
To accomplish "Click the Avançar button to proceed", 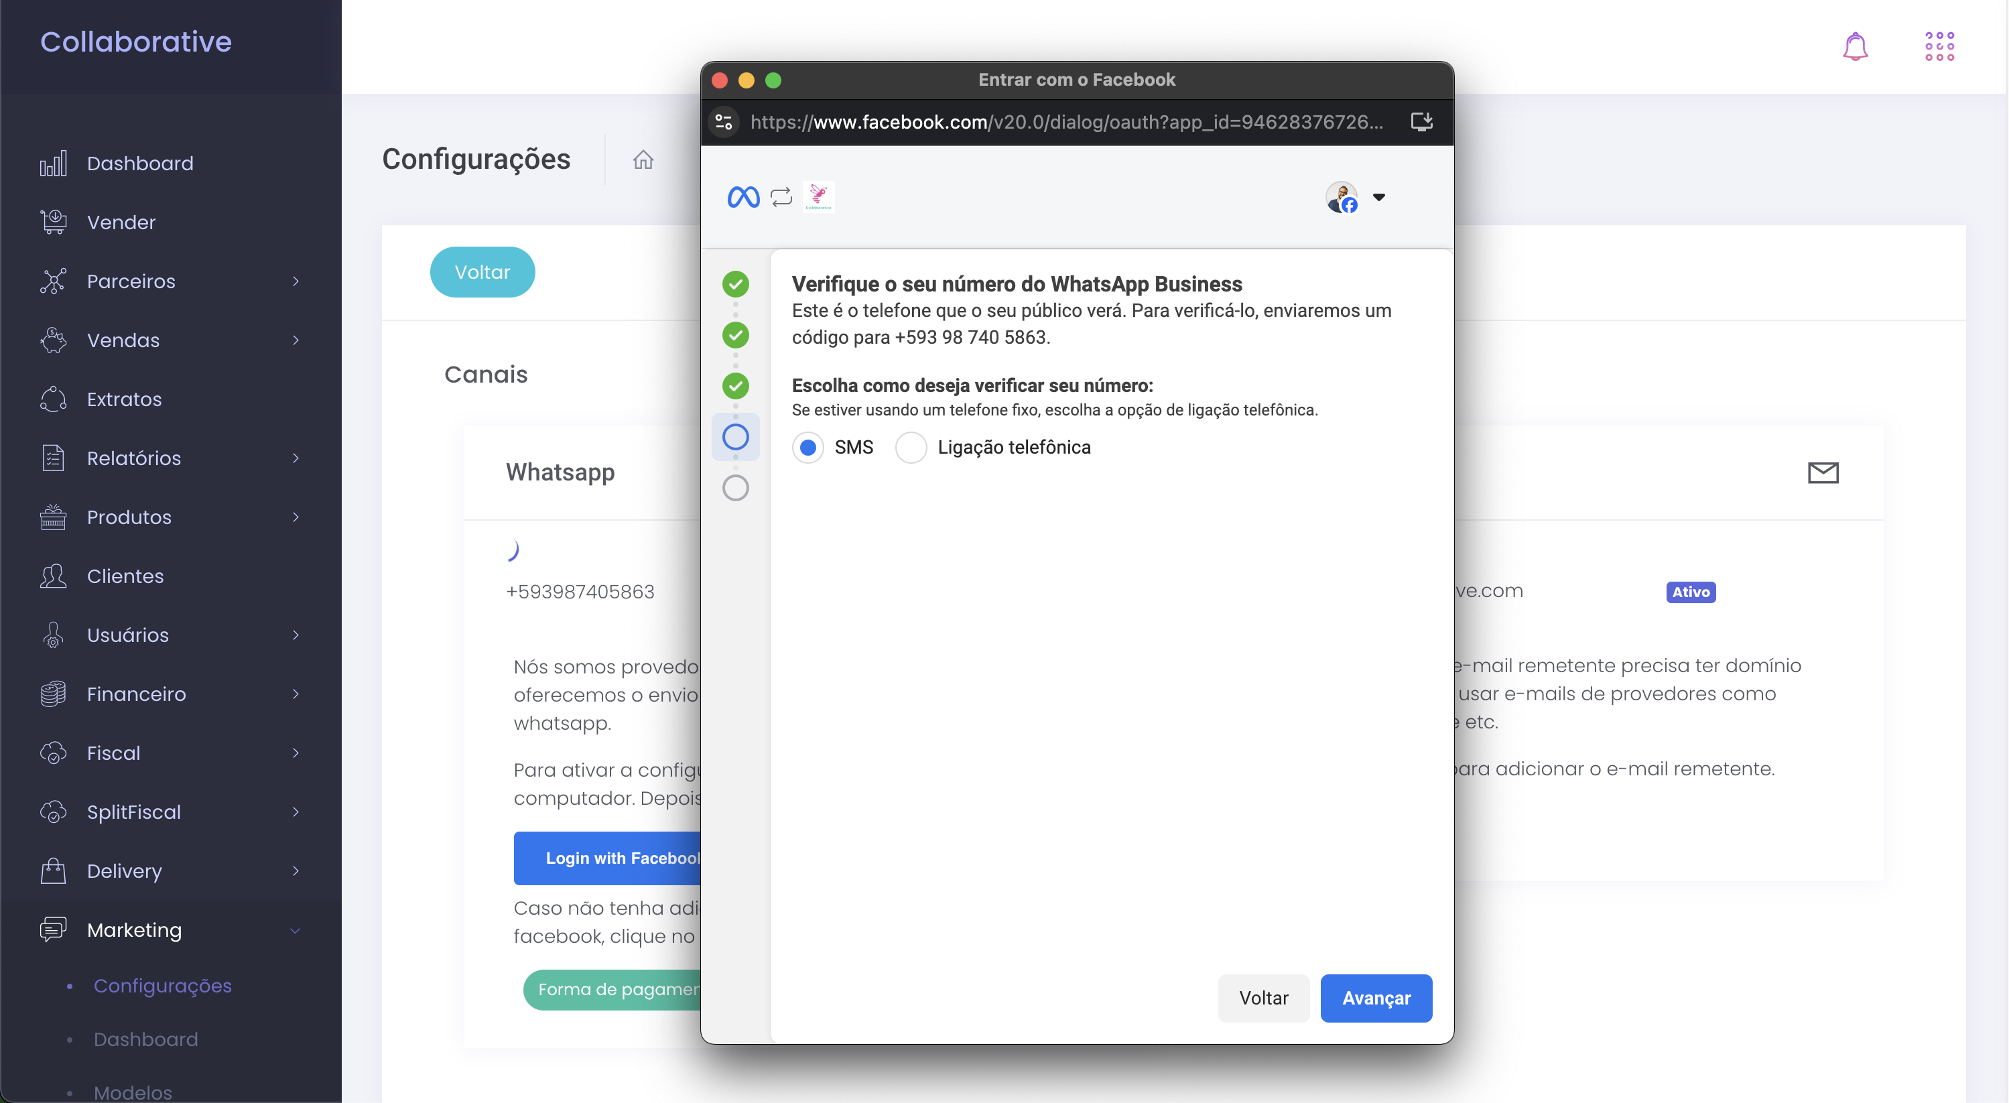I will [1376, 997].
